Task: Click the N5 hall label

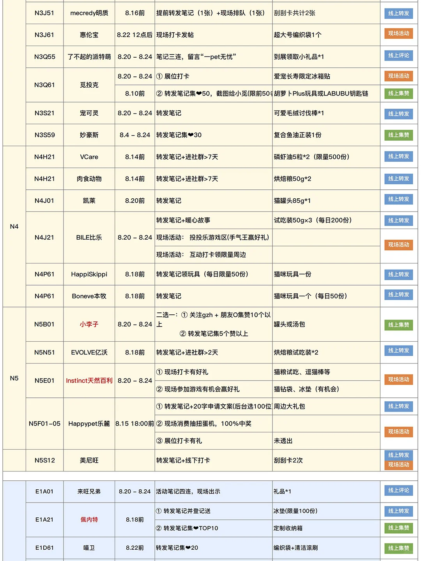Action: pyautogui.click(x=14, y=378)
